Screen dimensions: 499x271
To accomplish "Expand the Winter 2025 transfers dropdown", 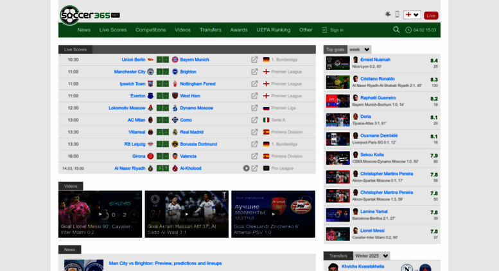I will pyautogui.click(x=370, y=256).
